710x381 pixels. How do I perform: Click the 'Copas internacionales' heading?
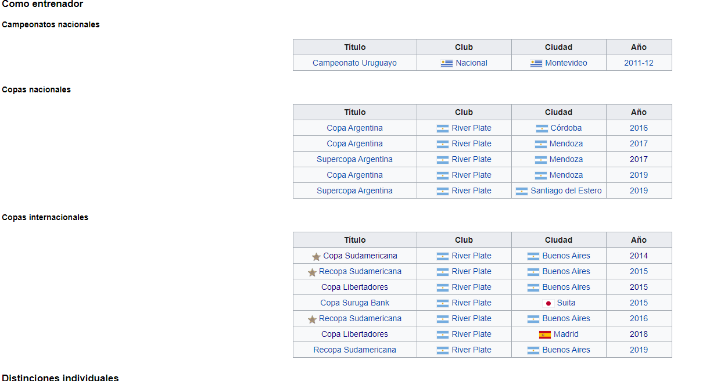coord(45,217)
